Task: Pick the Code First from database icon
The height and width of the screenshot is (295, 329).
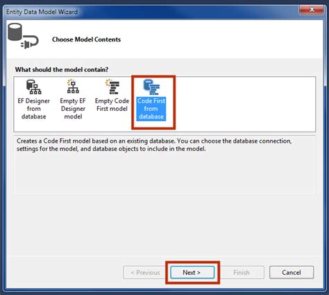Action: click(151, 87)
